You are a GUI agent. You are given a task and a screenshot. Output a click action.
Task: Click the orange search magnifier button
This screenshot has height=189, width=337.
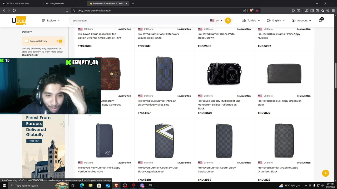tap(228, 20)
